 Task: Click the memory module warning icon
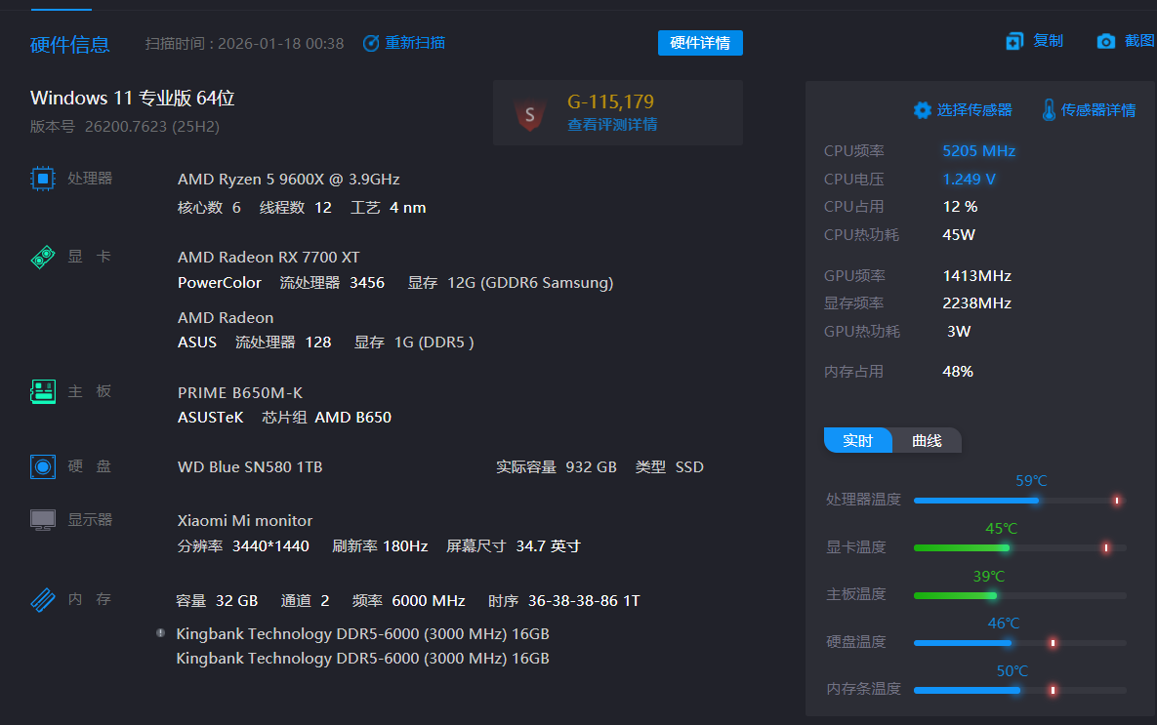click(160, 633)
